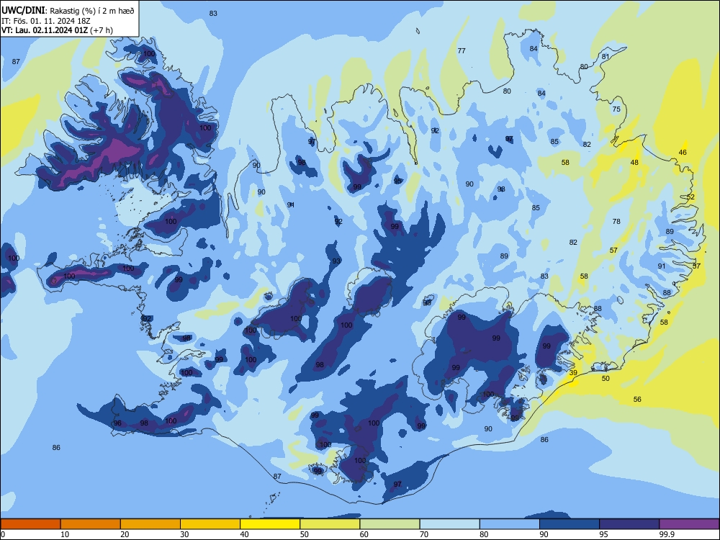Click the legend tick label '99.9'
This screenshot has height=540, width=720.
667,534
